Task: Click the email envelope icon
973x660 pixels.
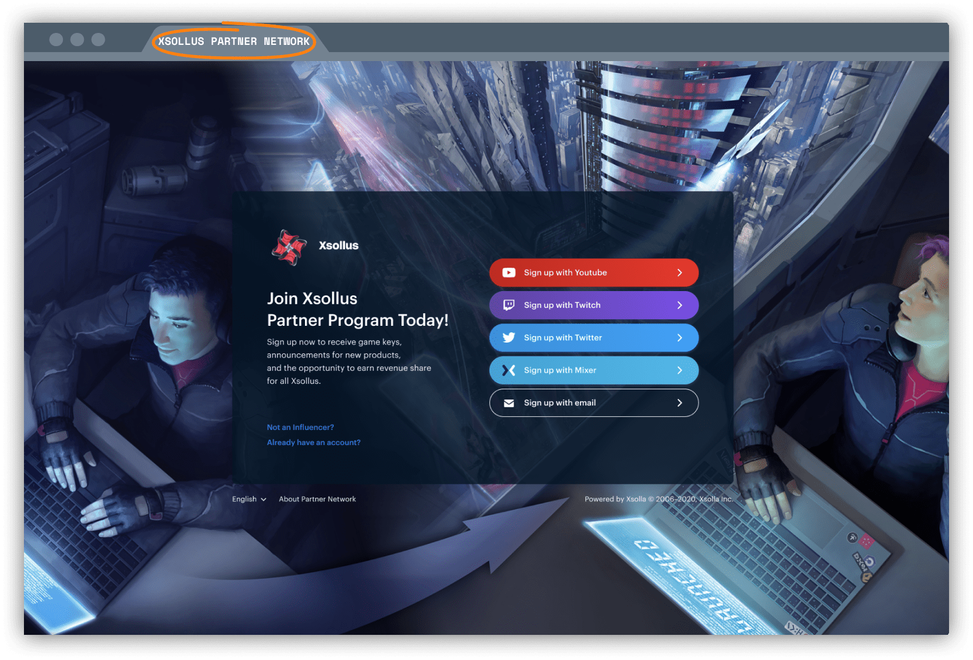Action: 509,403
